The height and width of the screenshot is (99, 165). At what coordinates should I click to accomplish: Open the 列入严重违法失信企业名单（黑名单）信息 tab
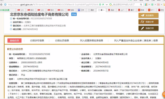click(x=136, y=41)
